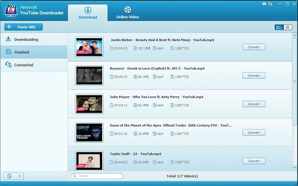Image resolution: width=298 pixels, height=186 pixels.
Task: Click the search chat icon in title bar
Action: tap(270, 4)
